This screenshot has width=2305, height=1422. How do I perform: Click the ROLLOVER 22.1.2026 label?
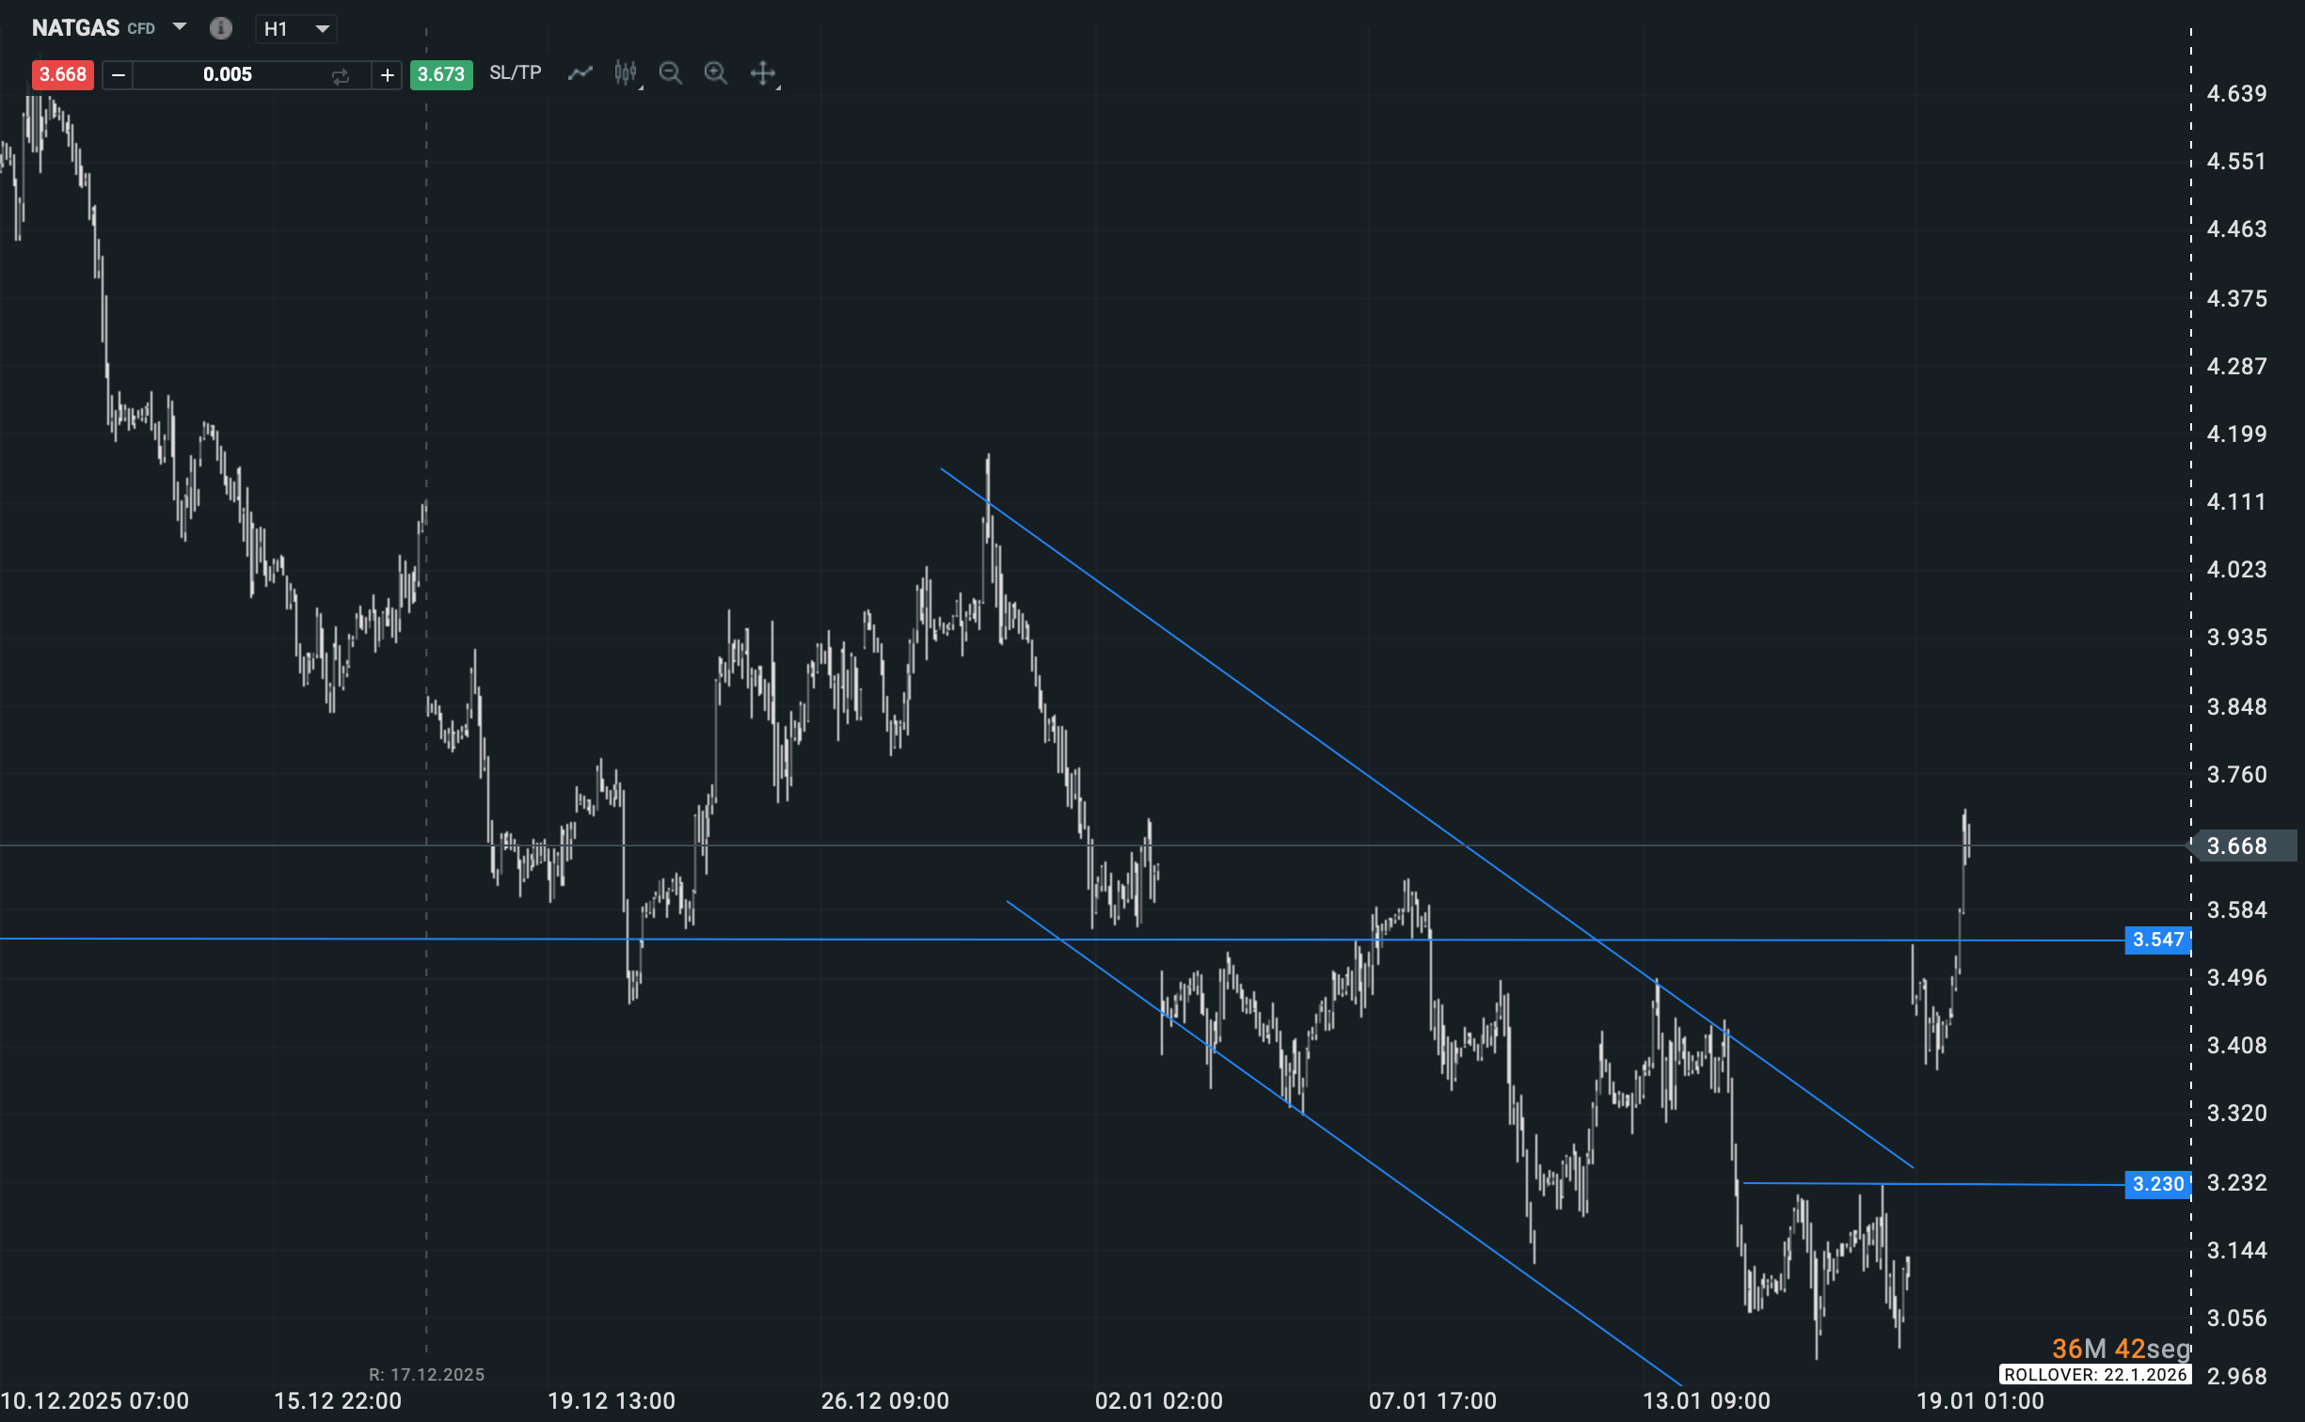click(2095, 1375)
